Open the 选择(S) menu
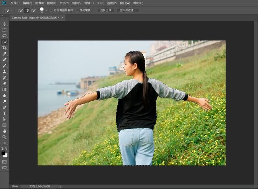Screen dimensions: 258x189 pyautogui.click(x=77, y=3)
